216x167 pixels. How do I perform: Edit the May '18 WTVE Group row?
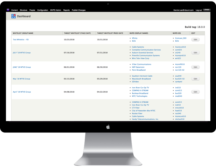pos(195,79)
